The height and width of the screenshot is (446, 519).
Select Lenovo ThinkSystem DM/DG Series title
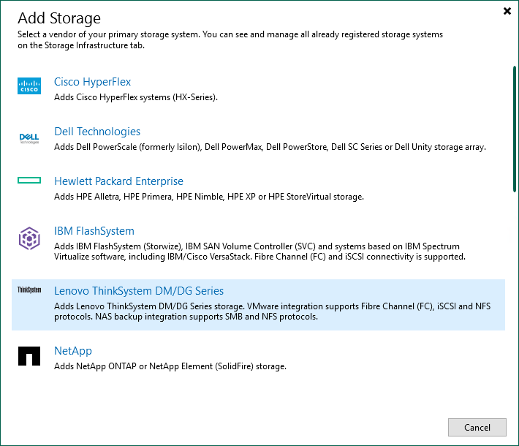pyautogui.click(x=139, y=291)
